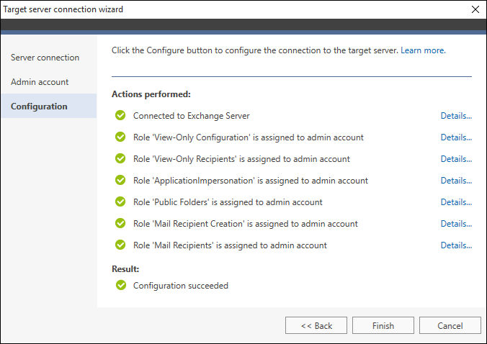View Details for ApplicationImpersonation role assignment

[x=456, y=181]
